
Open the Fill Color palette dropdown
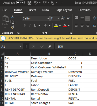pos(60,25)
